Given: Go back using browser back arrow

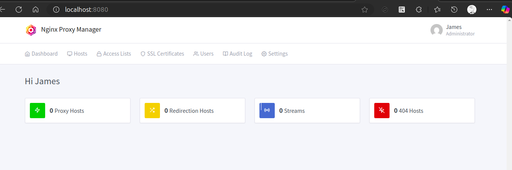Looking at the screenshot, I should [x=2, y=10].
